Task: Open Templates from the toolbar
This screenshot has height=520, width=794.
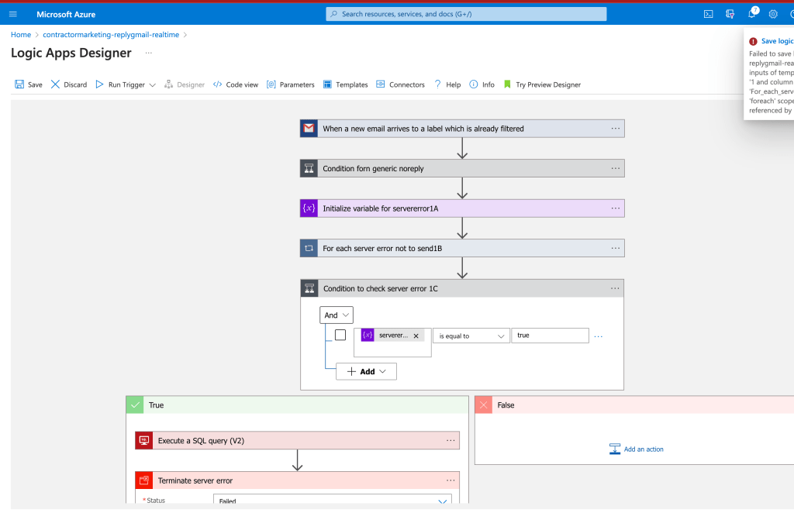Action: click(346, 84)
